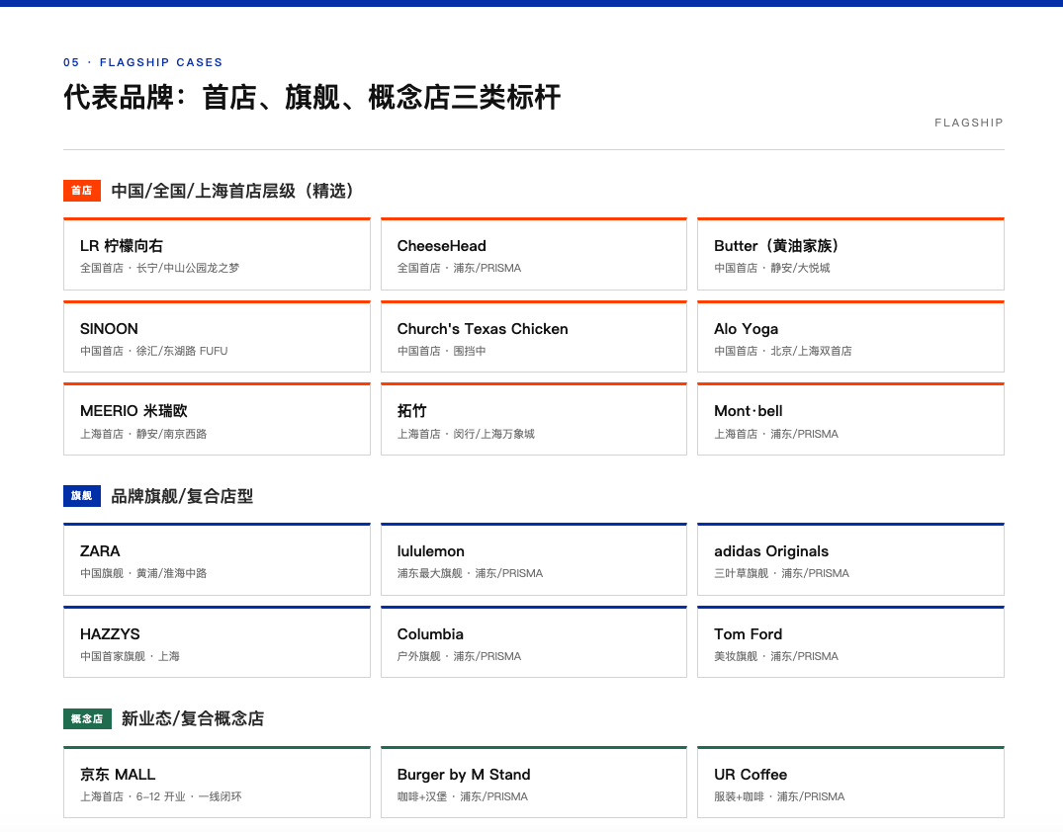Open the 京东 MALL card
This screenshot has width=1063, height=832.
point(217,783)
